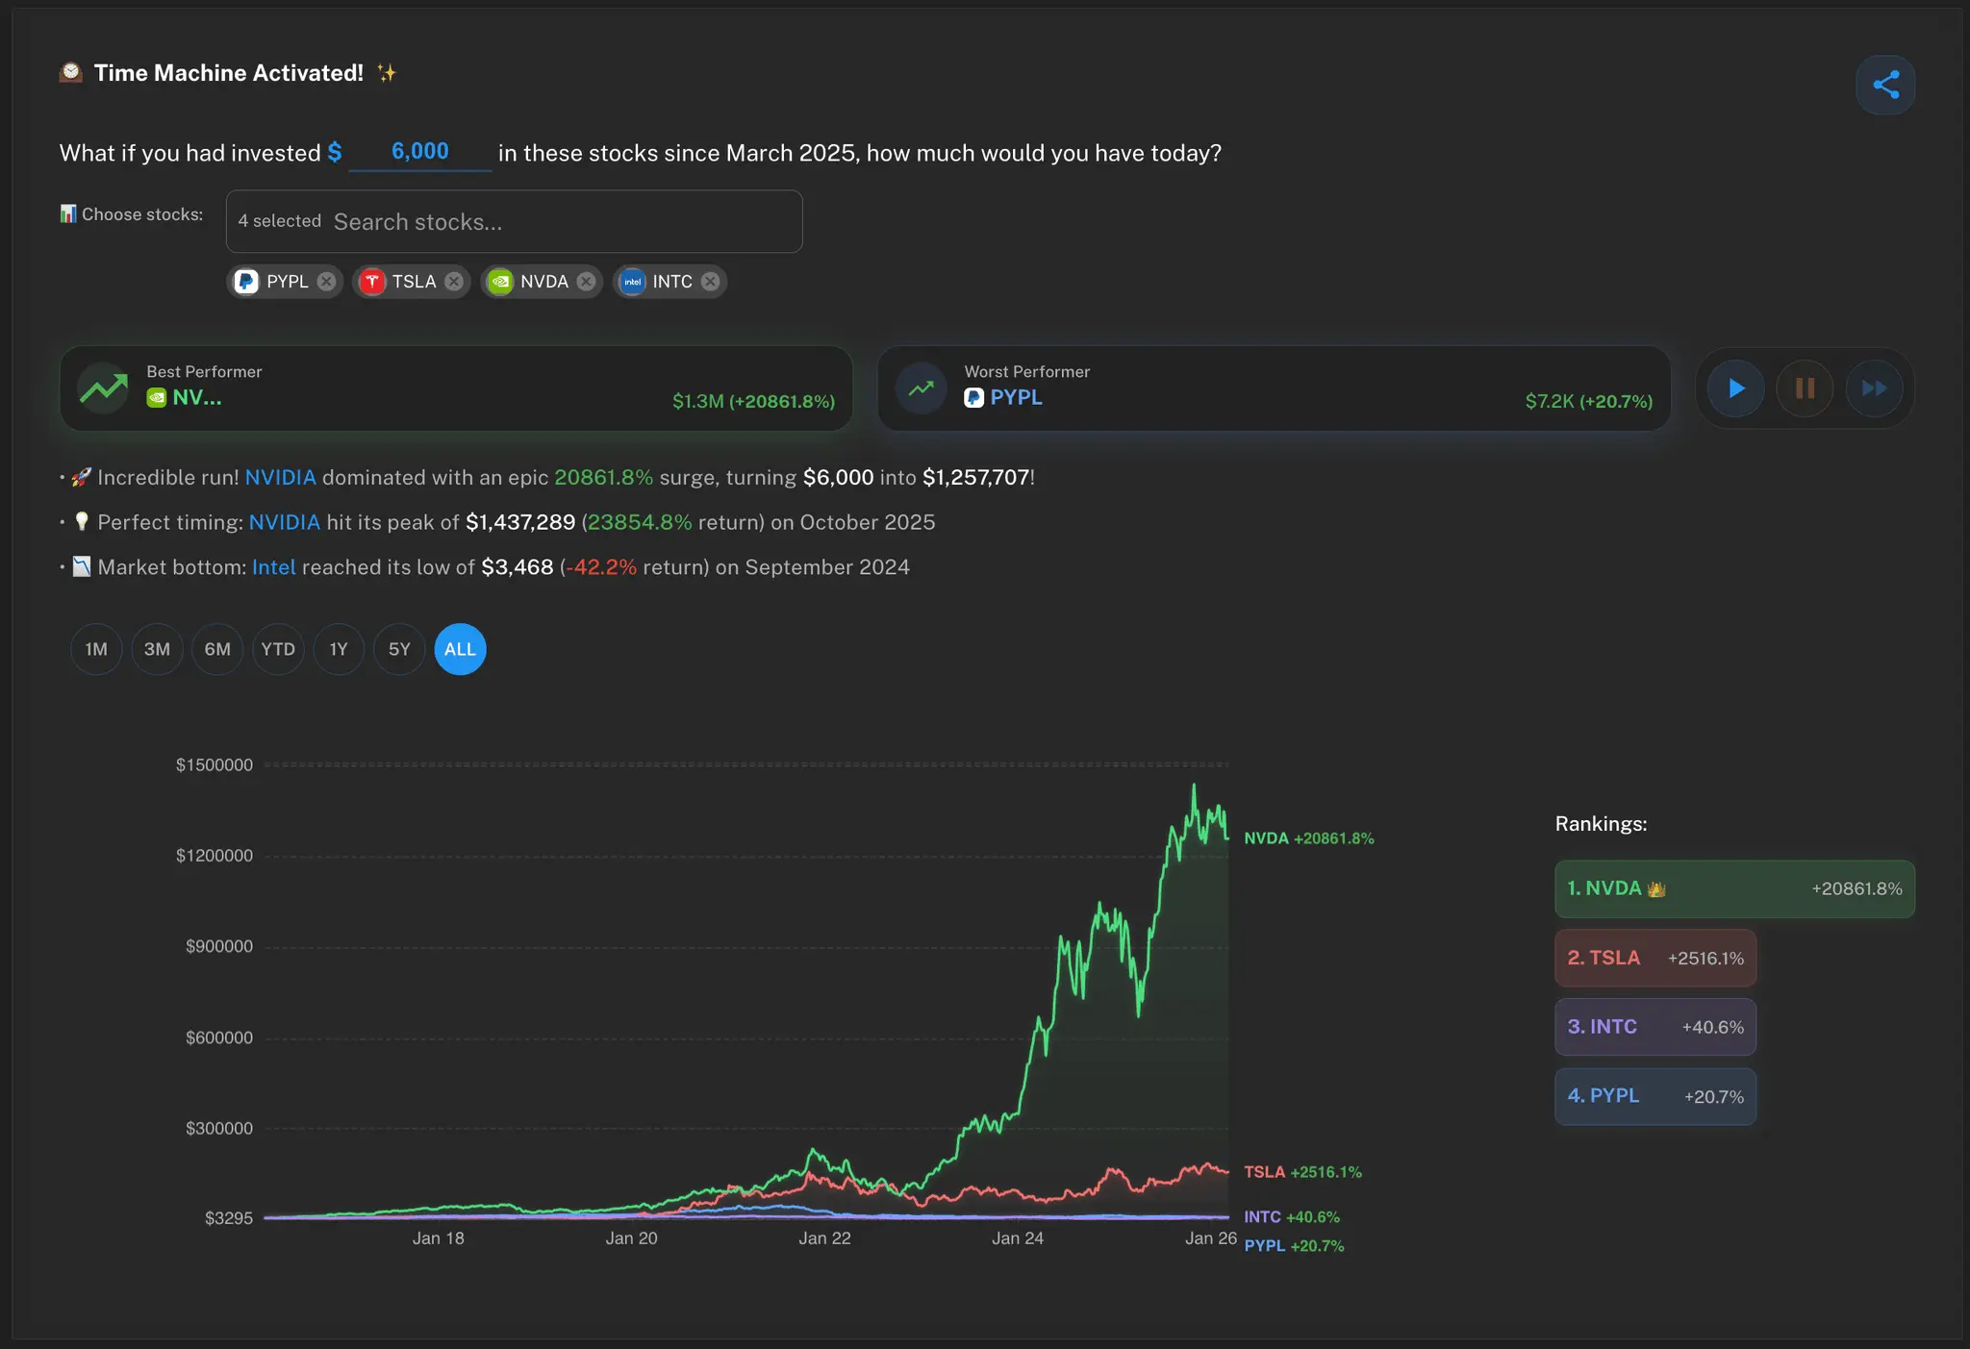Click the NVDA +20861.8% chart line label

click(1309, 838)
